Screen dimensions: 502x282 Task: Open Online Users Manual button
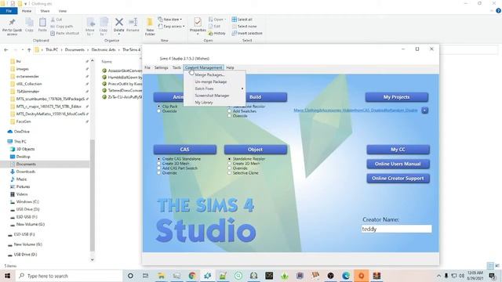[398, 164]
